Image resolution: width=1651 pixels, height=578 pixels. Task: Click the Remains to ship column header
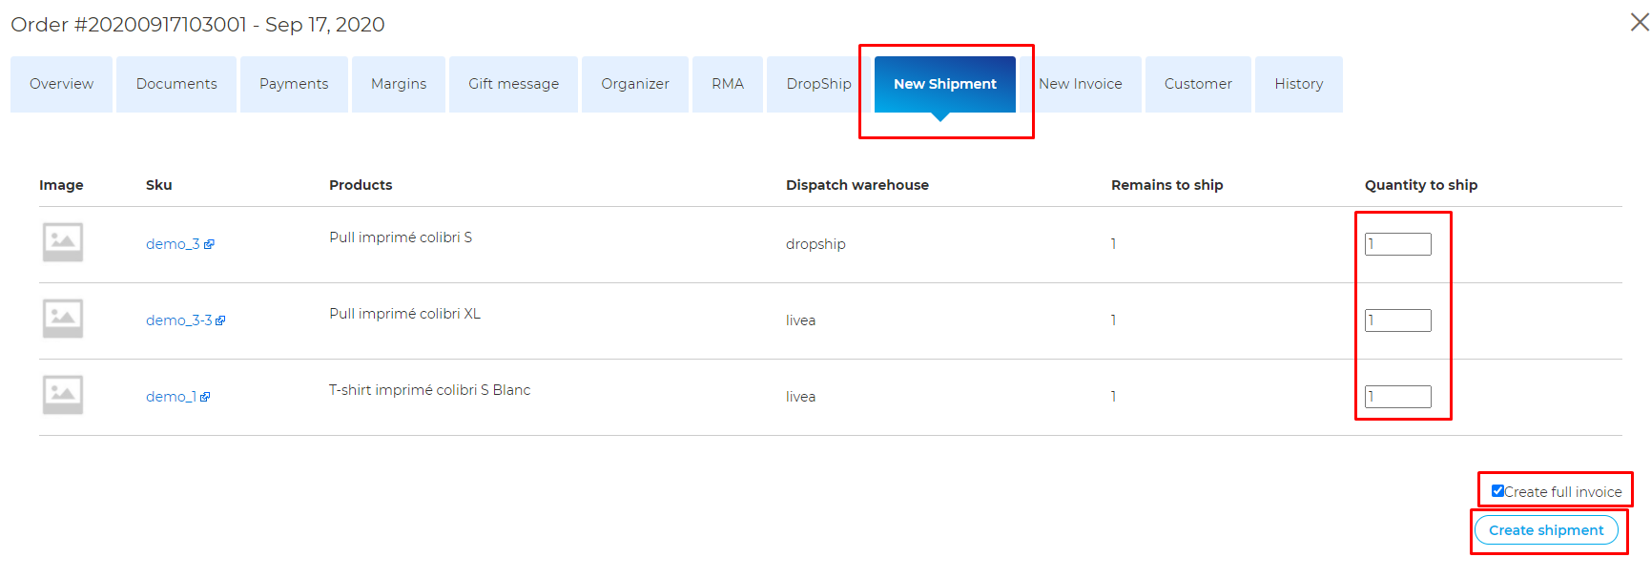coord(1166,185)
